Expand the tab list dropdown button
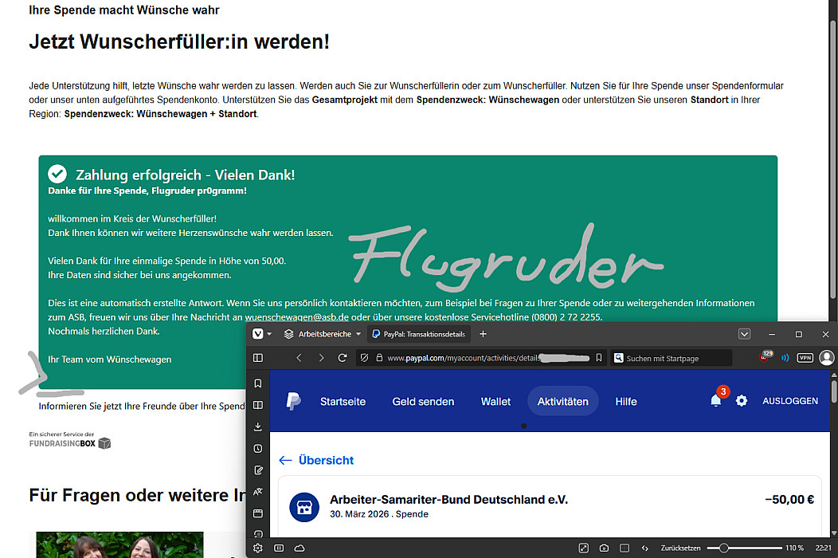Image resolution: width=838 pixels, height=558 pixels. pos(744,334)
